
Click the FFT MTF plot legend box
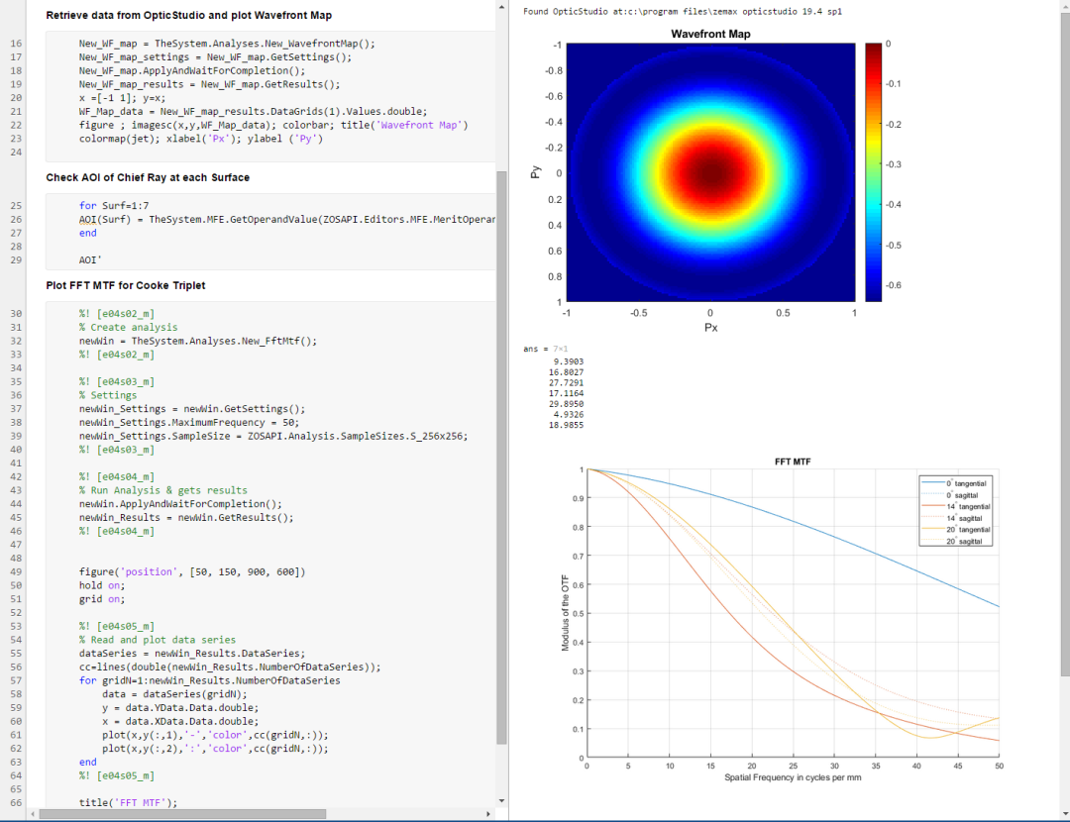[x=954, y=511]
